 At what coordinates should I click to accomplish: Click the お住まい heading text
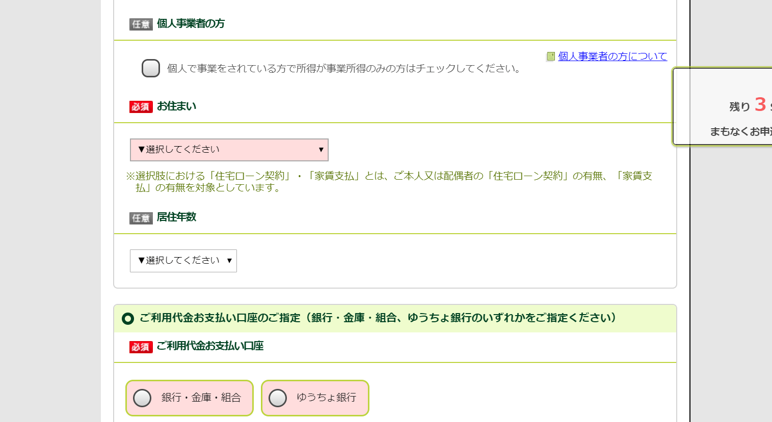click(x=176, y=106)
